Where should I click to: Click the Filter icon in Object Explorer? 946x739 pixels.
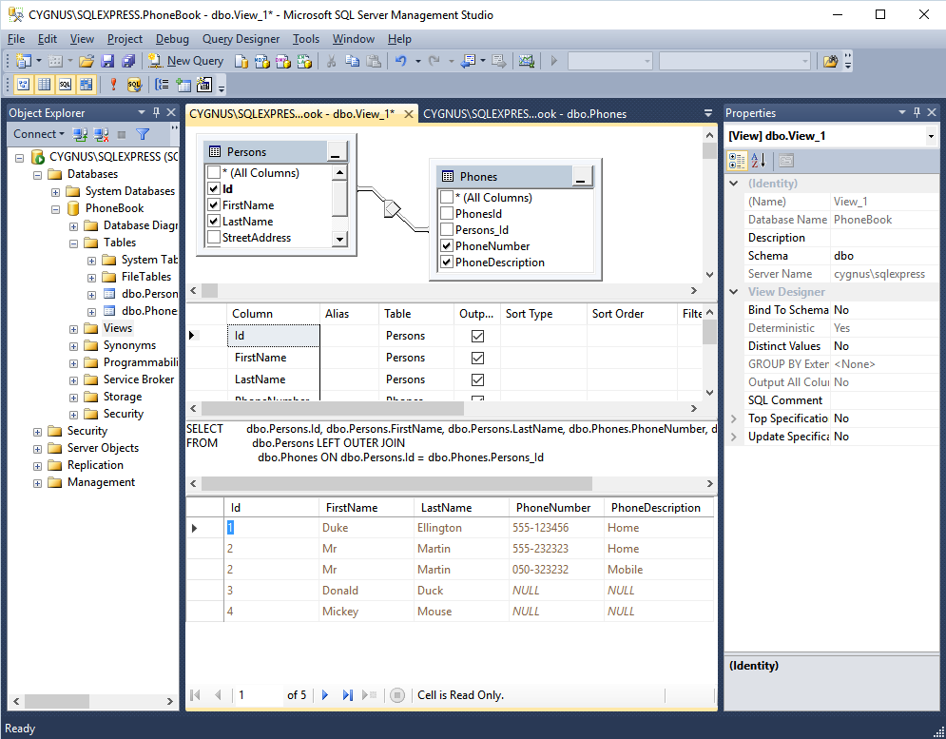coord(143,134)
